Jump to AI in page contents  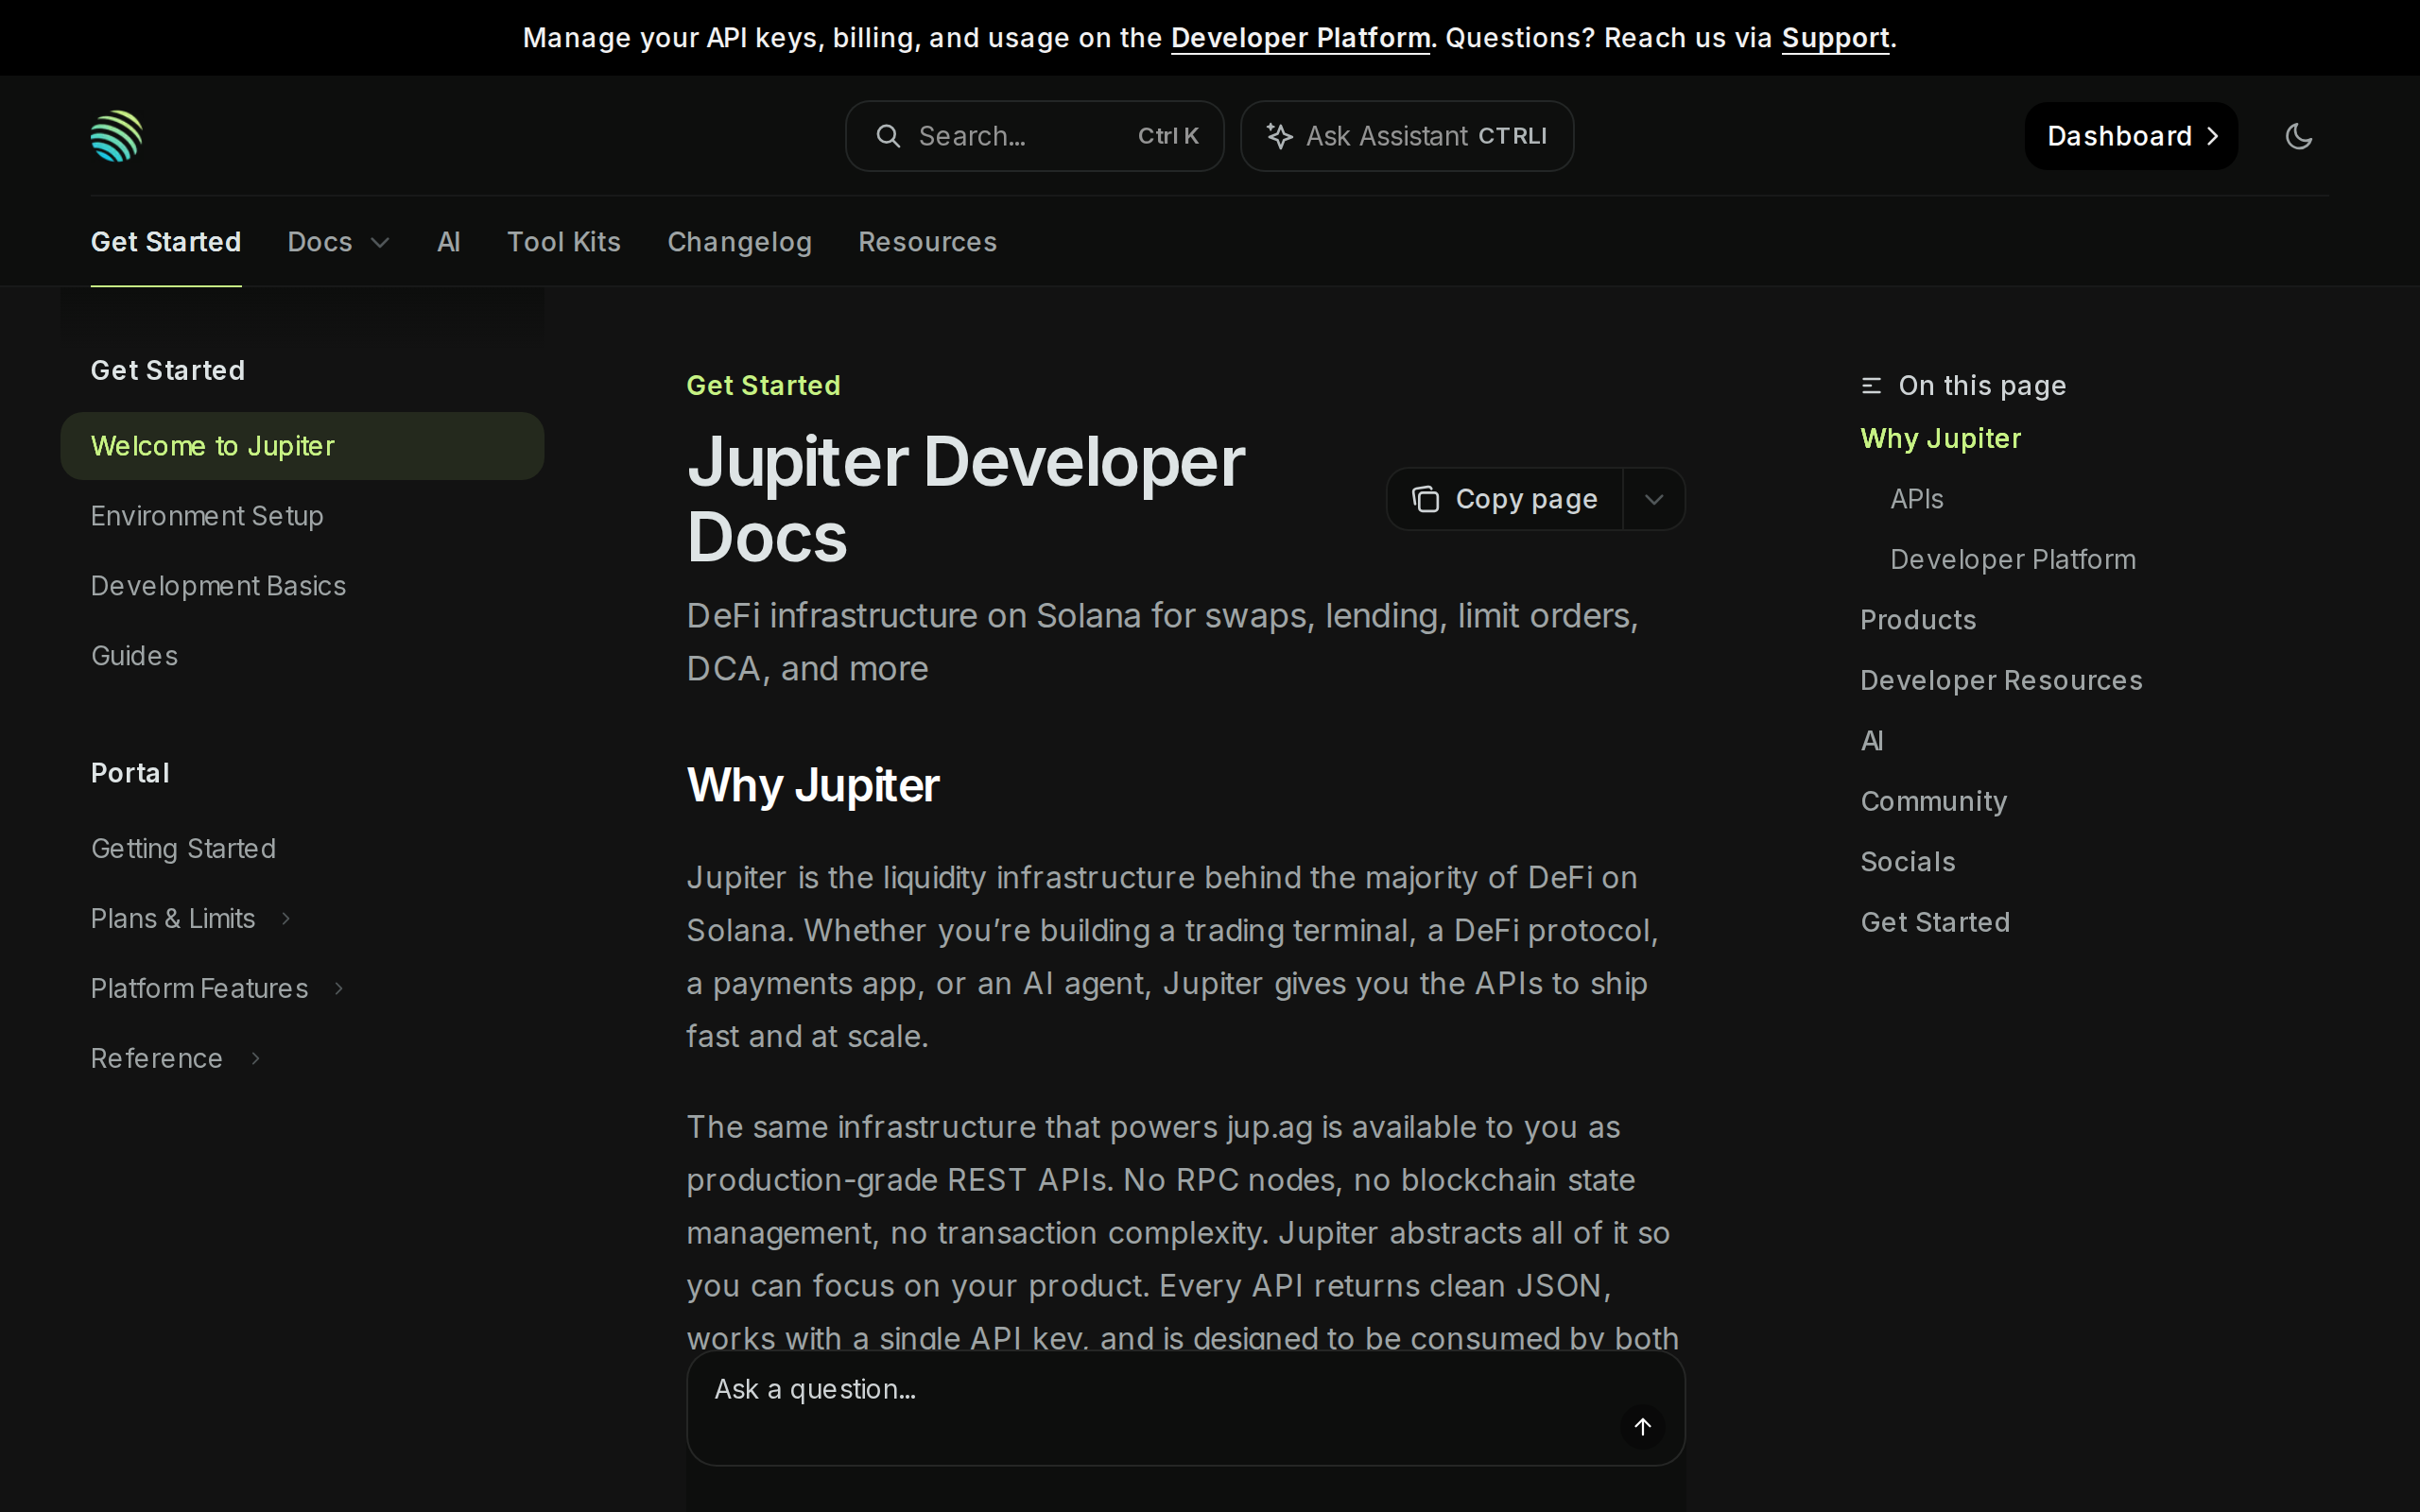[1871, 741]
